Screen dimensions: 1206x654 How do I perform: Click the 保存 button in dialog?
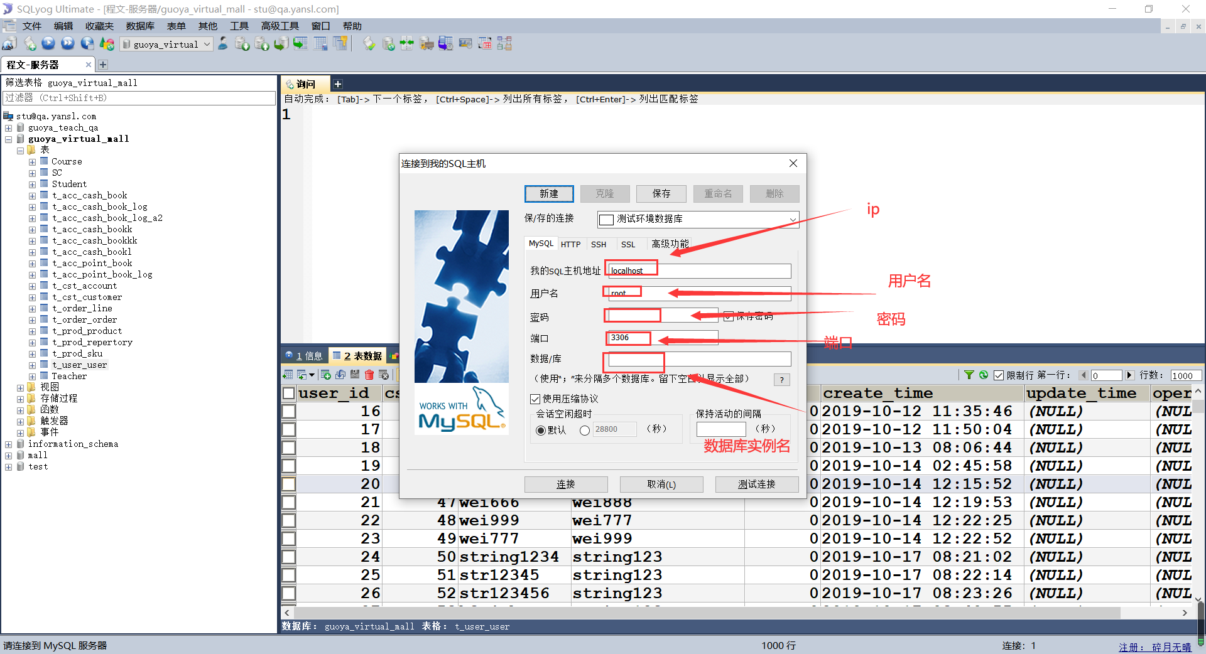pos(661,194)
